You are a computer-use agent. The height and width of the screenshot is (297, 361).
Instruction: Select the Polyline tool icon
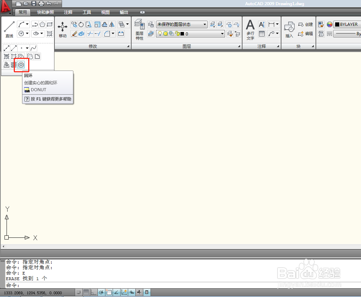[35, 24]
